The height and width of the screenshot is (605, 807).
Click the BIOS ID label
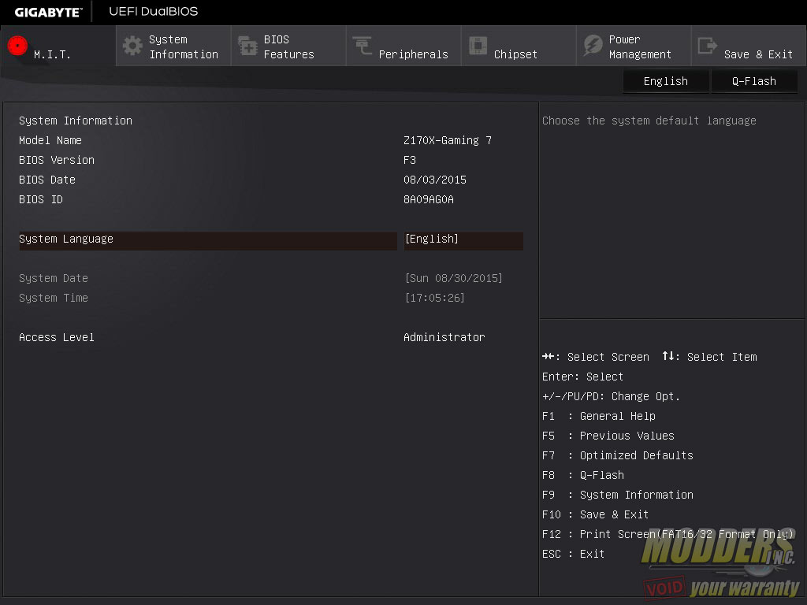[41, 199]
